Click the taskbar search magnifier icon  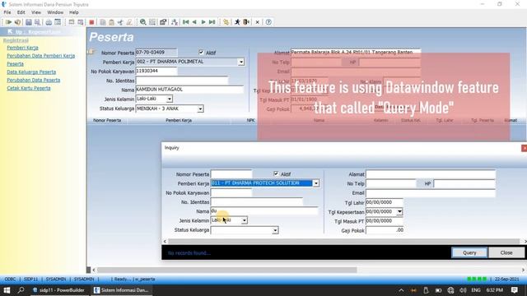point(21,290)
